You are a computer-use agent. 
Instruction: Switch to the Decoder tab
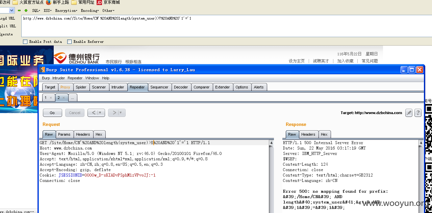tap(181, 87)
